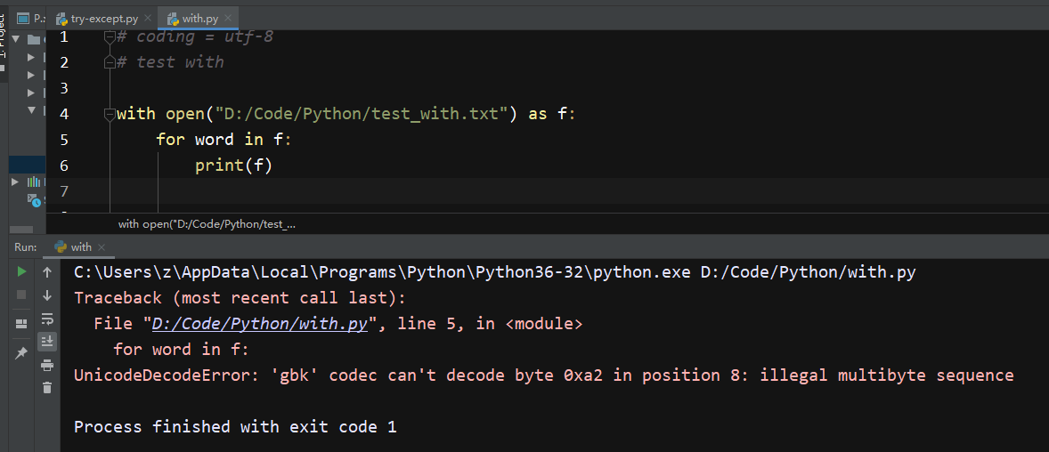Collapse the 'with open' block fold marker on line 4
The image size is (1049, 452).
click(110, 115)
